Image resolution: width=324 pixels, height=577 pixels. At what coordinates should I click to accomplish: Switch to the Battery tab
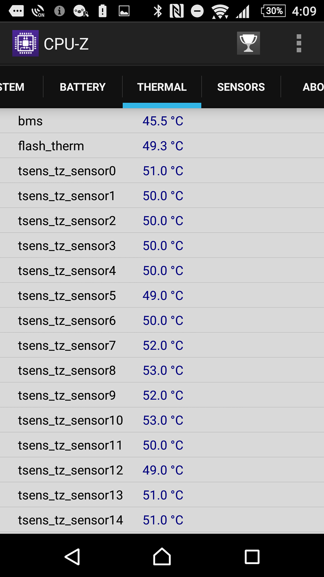[x=82, y=87]
